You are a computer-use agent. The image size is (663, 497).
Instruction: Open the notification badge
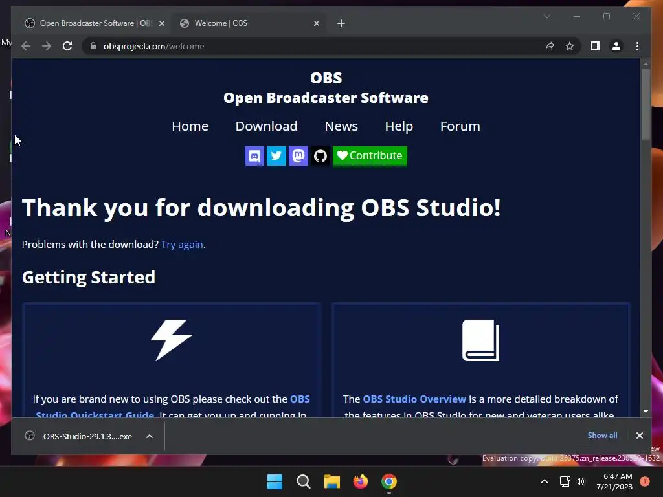tap(645, 481)
